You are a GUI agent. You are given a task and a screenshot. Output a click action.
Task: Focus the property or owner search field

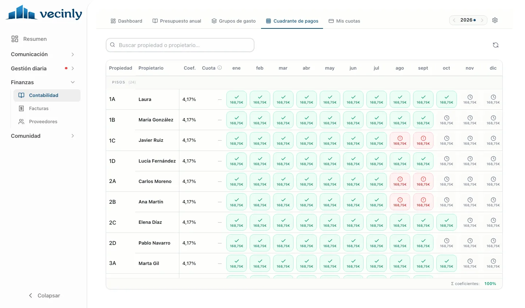pos(180,45)
